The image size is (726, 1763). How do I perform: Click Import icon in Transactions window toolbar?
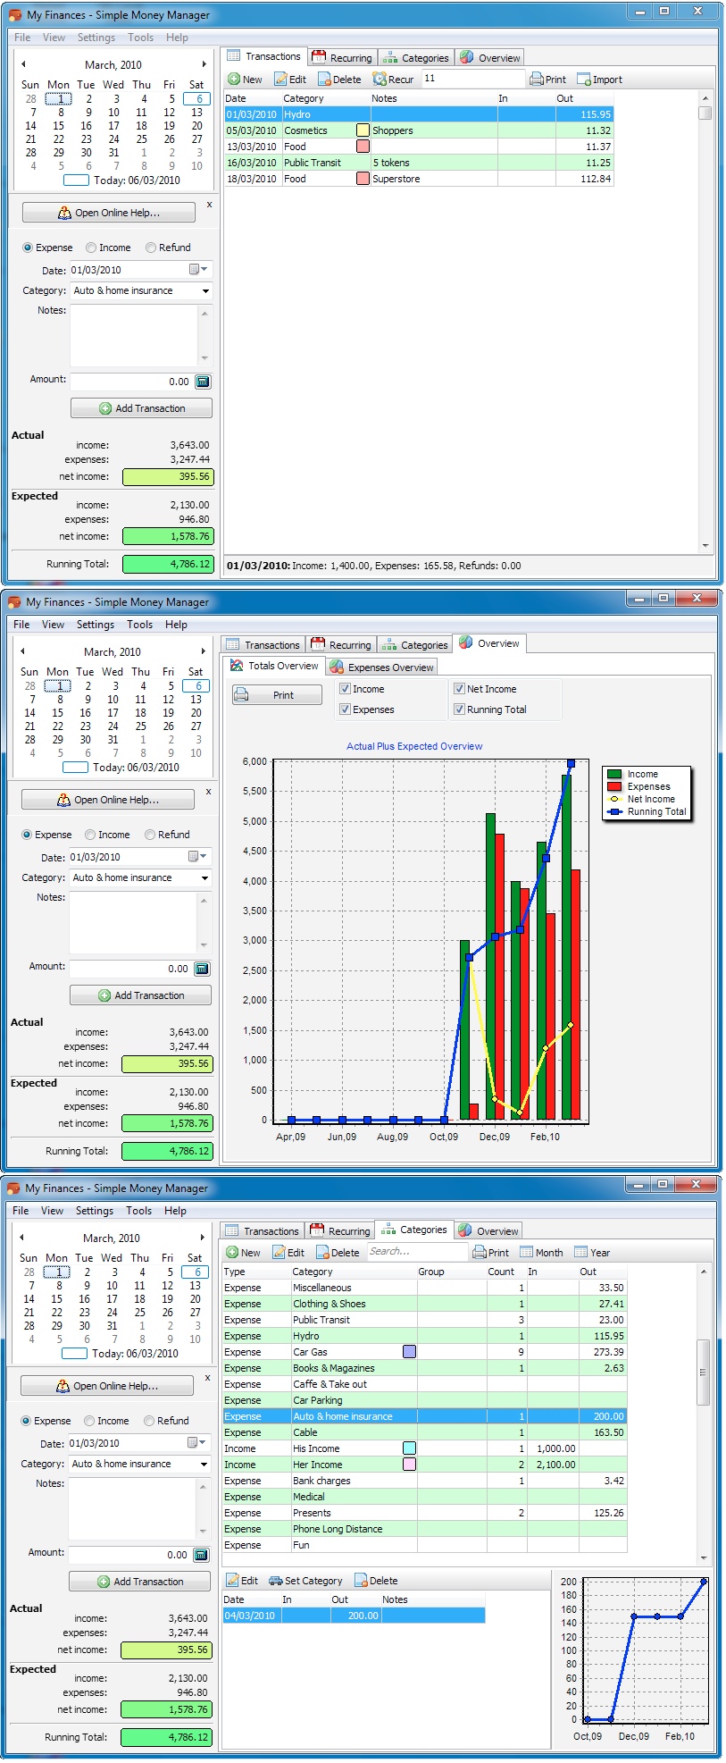(x=584, y=80)
